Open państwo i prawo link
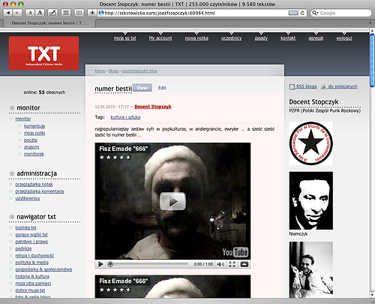This screenshot has height=304, width=375. coord(31,242)
